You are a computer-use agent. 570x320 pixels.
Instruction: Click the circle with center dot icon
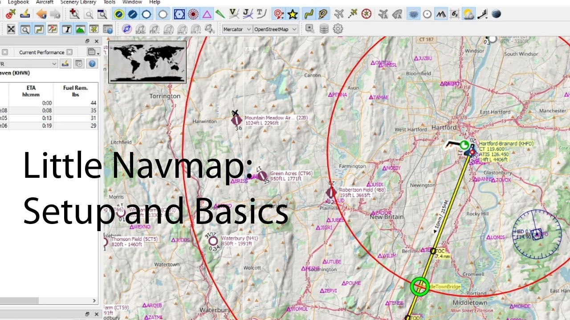tap(427, 14)
